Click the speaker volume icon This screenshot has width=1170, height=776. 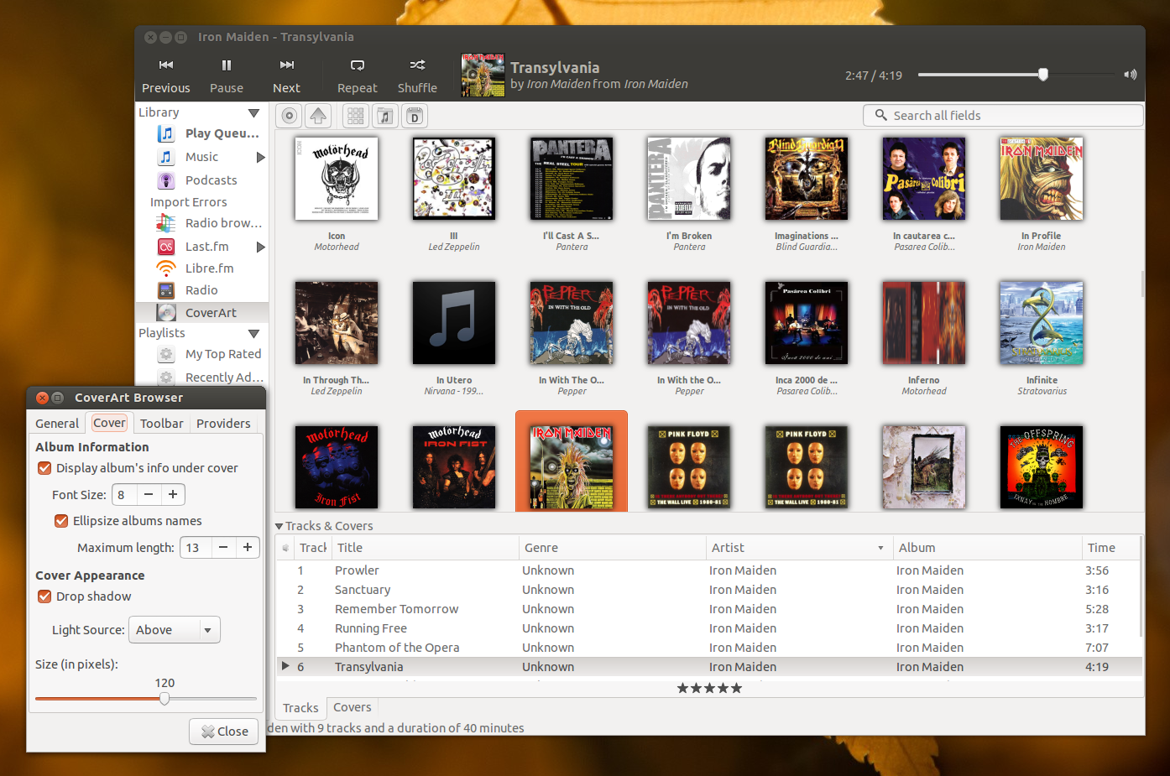coord(1130,74)
